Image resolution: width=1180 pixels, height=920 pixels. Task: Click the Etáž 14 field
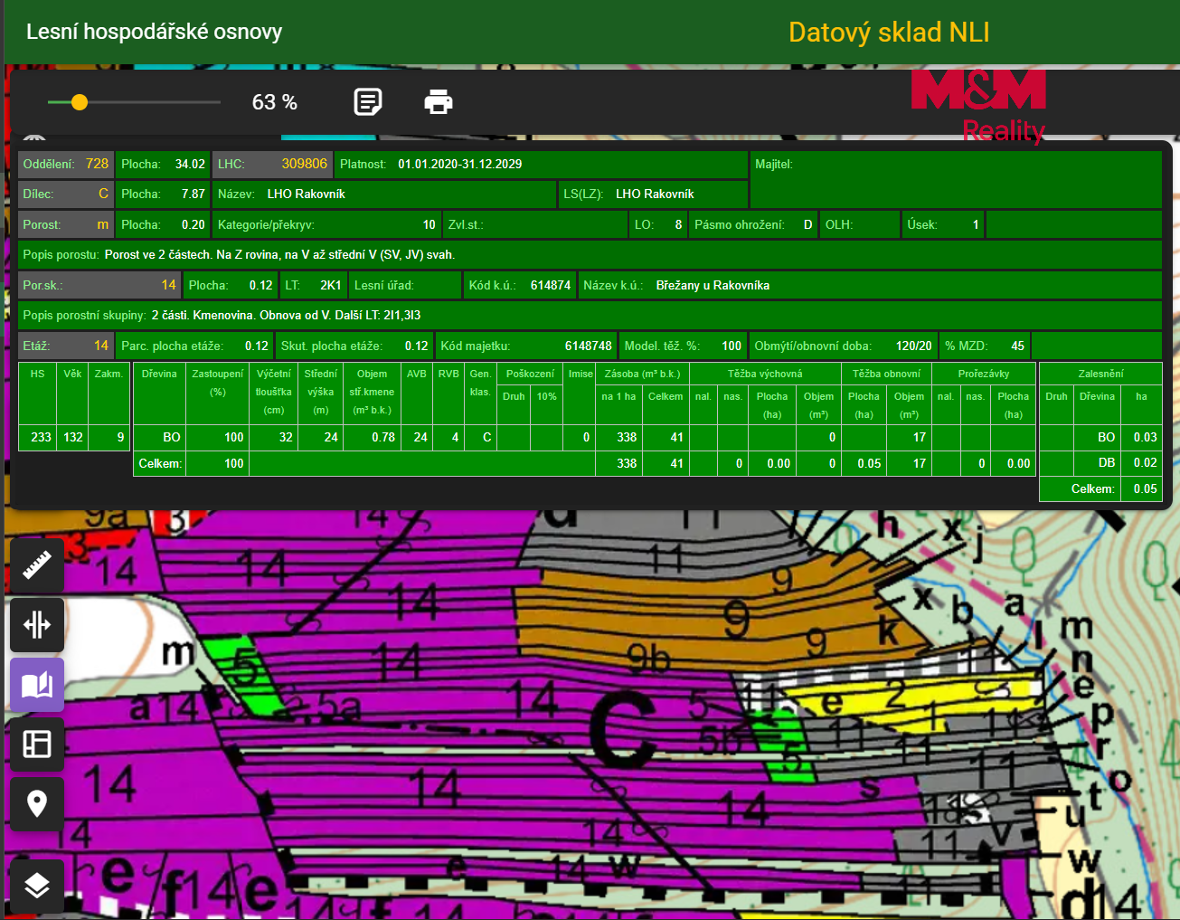click(x=66, y=346)
